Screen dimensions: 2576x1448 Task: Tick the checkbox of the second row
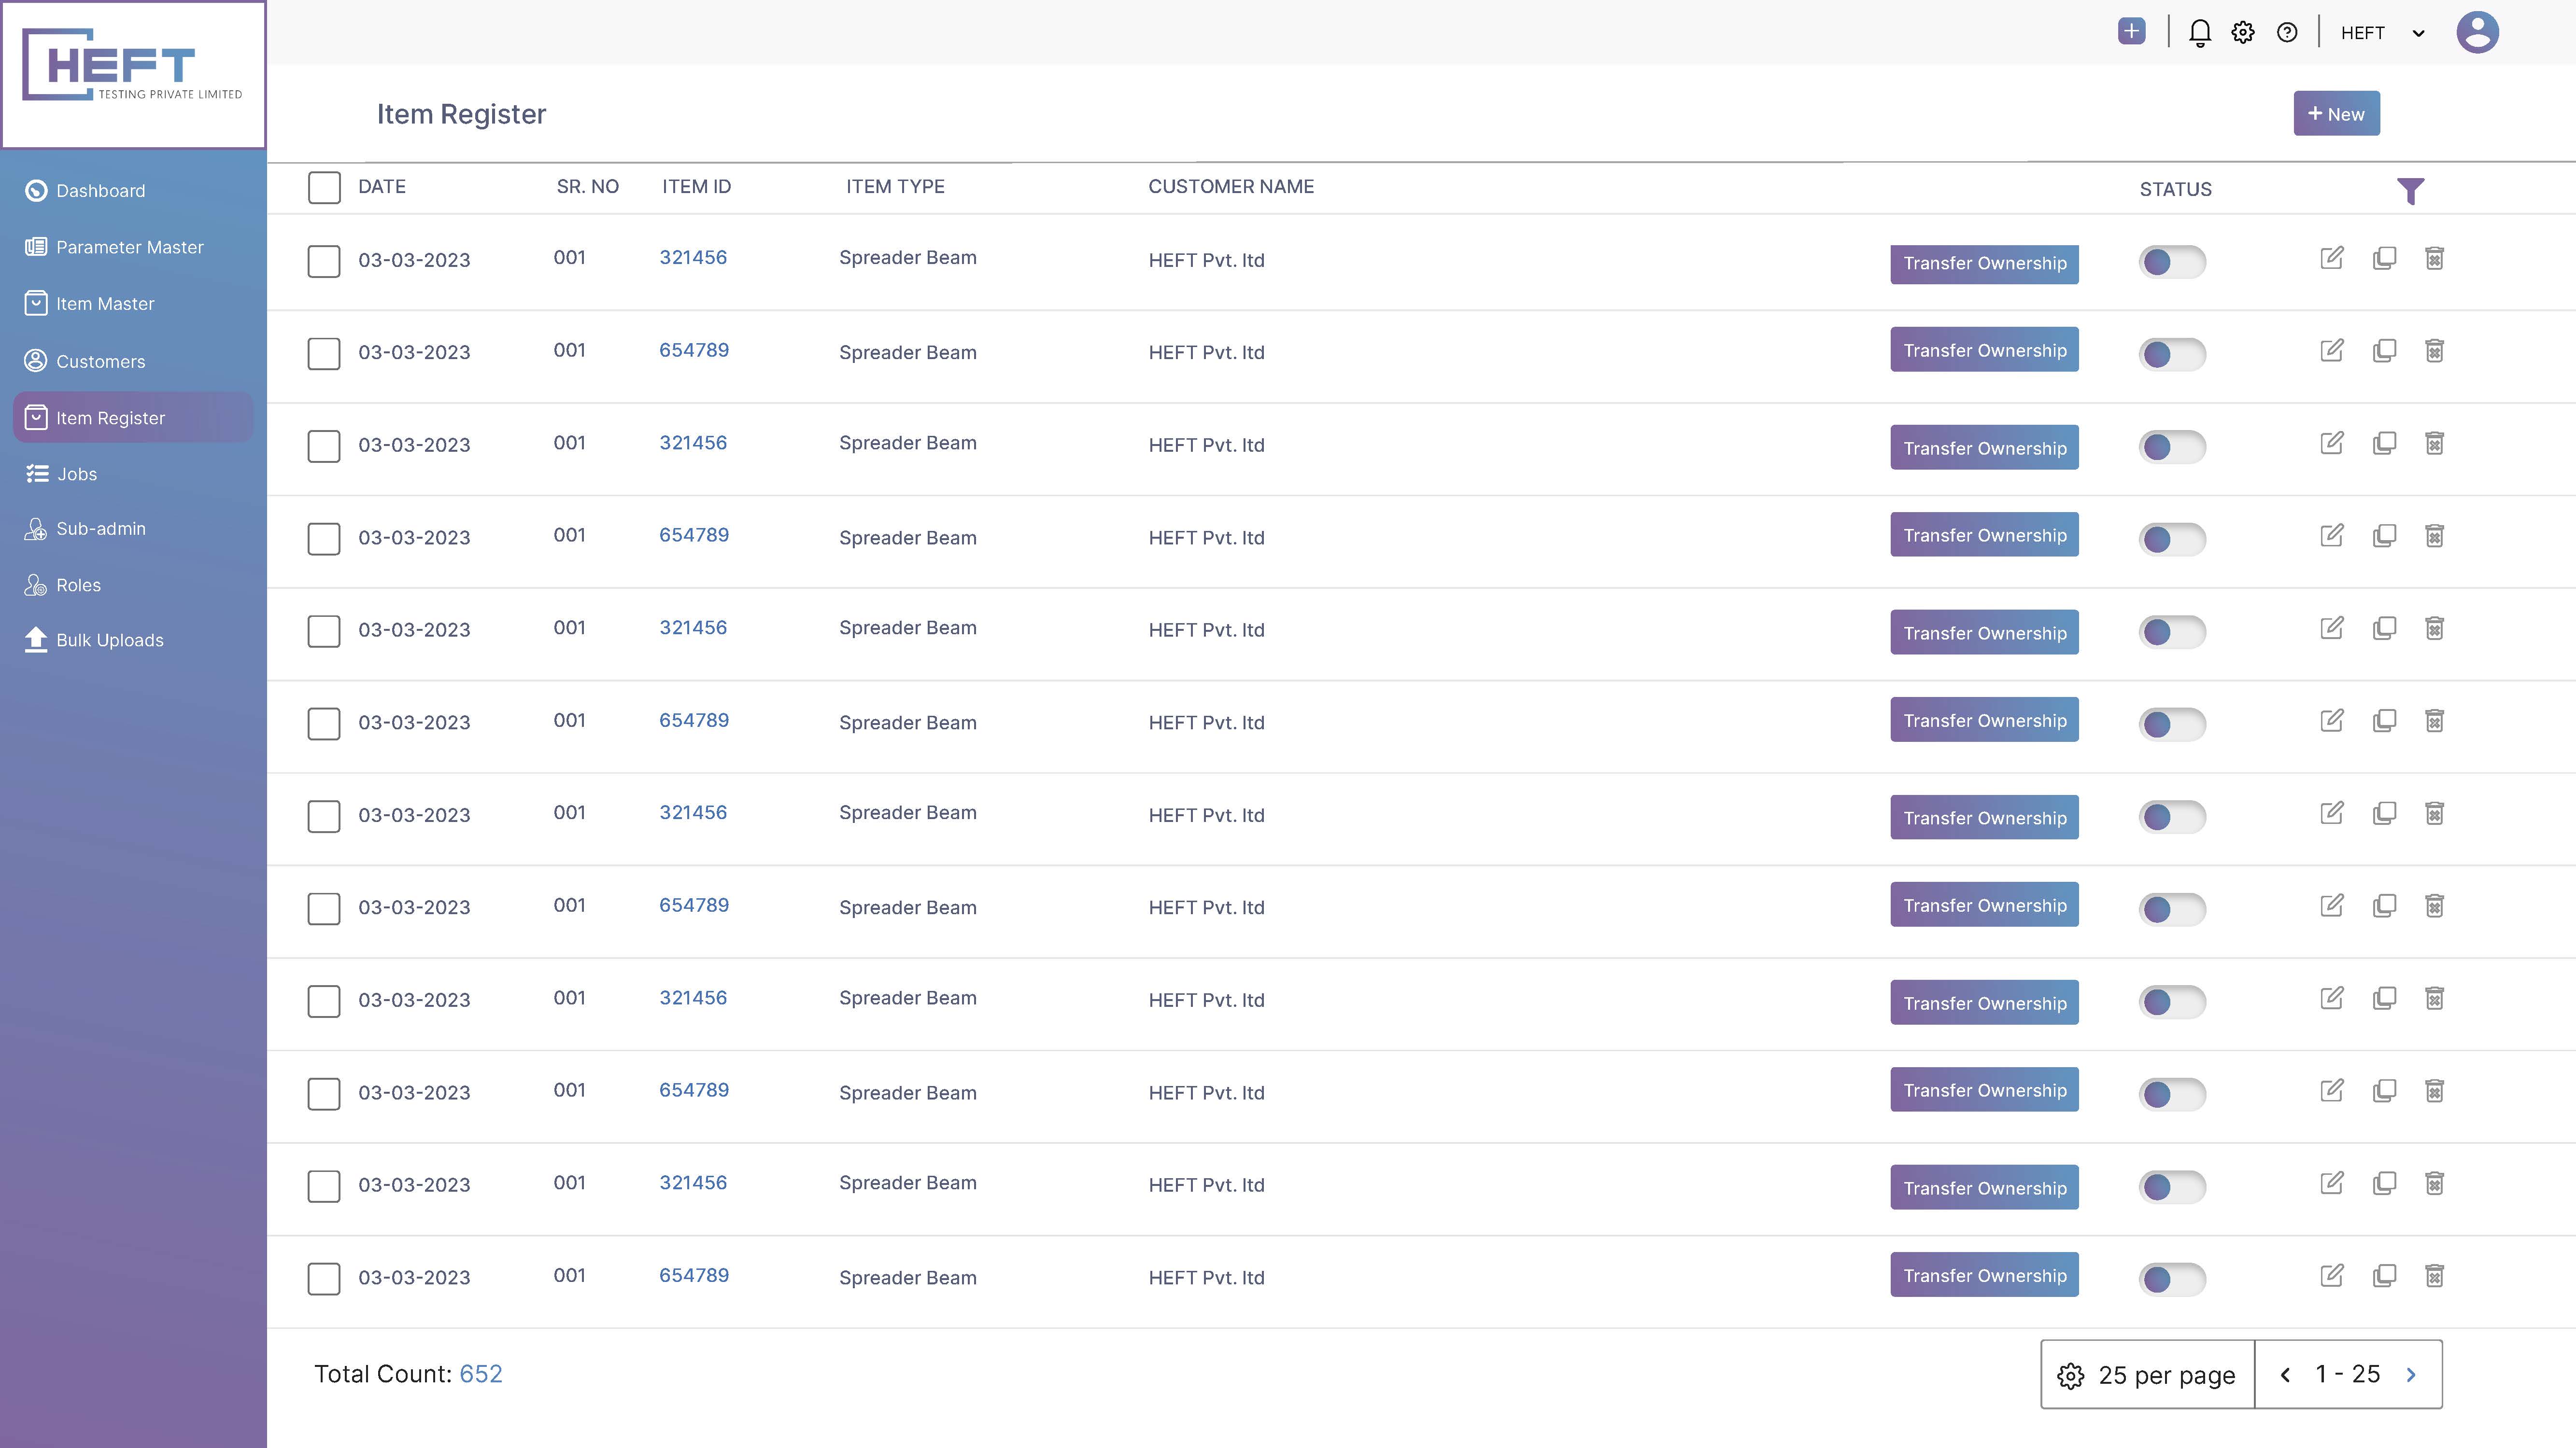[x=324, y=353]
